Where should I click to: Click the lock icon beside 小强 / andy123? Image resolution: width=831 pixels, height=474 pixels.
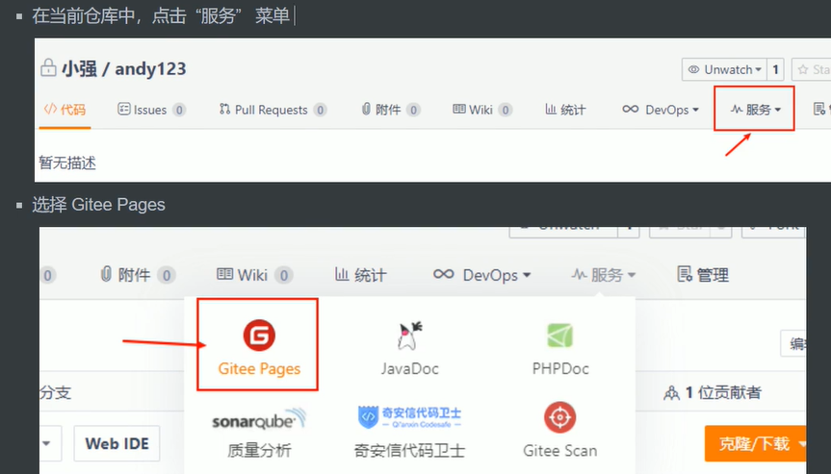point(48,68)
